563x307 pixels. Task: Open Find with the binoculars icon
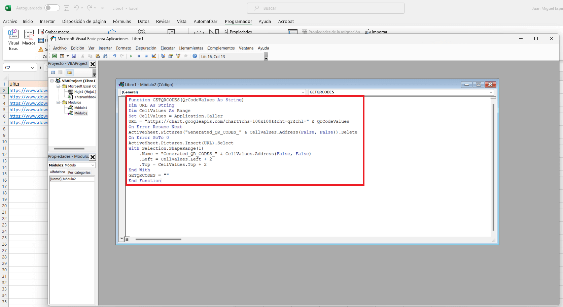tap(105, 56)
